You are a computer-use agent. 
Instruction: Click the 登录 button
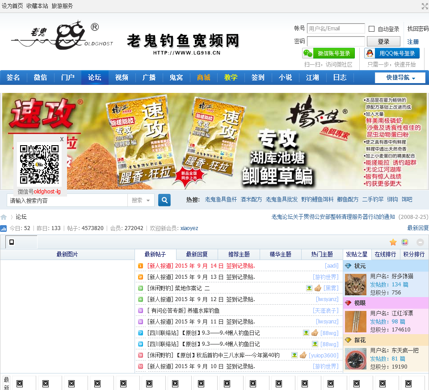[x=383, y=42]
